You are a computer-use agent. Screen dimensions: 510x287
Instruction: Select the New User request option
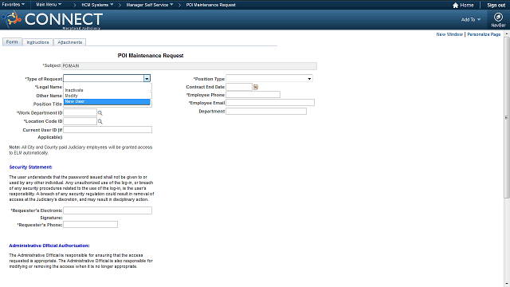[x=107, y=101]
